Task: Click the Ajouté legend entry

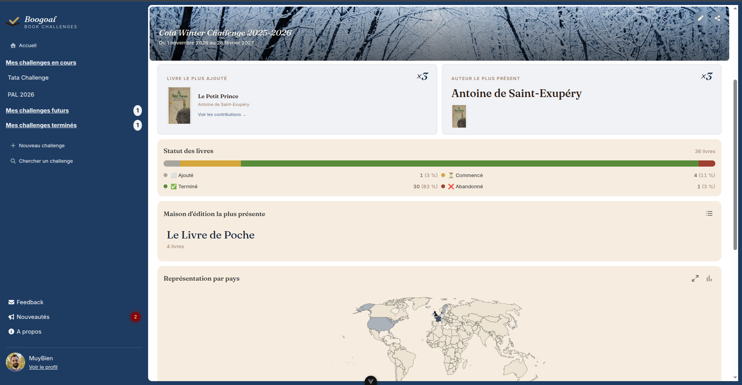Action: coord(300,175)
